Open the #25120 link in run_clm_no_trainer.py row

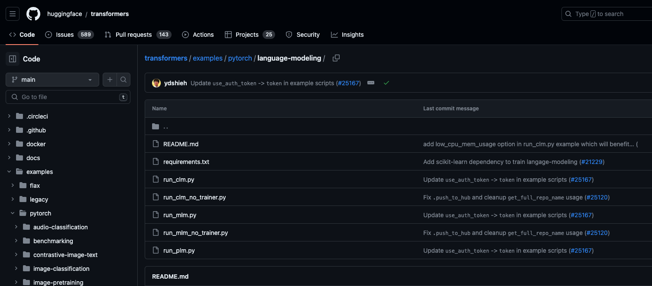point(597,197)
